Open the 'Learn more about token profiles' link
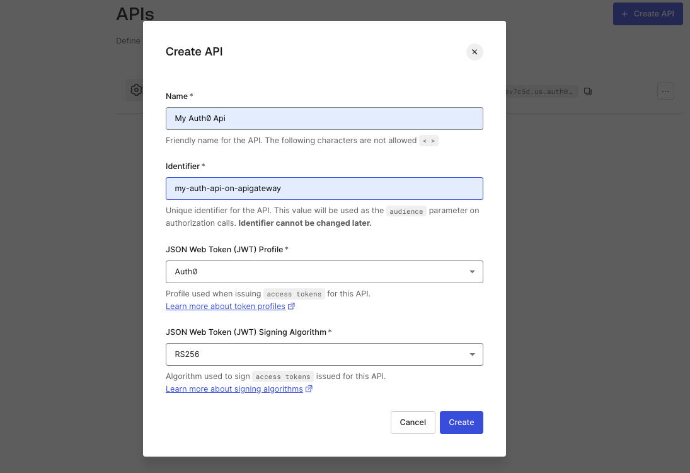 tap(226, 306)
